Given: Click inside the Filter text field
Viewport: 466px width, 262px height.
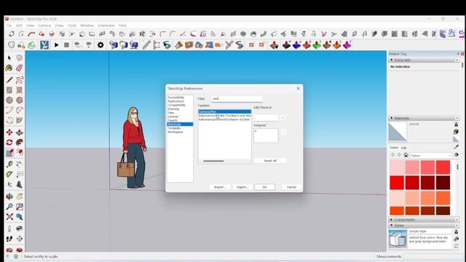Looking at the screenshot, I should pos(237,99).
